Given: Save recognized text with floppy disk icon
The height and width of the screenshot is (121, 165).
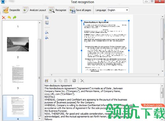Looking at the screenshot, I should pos(74,81).
